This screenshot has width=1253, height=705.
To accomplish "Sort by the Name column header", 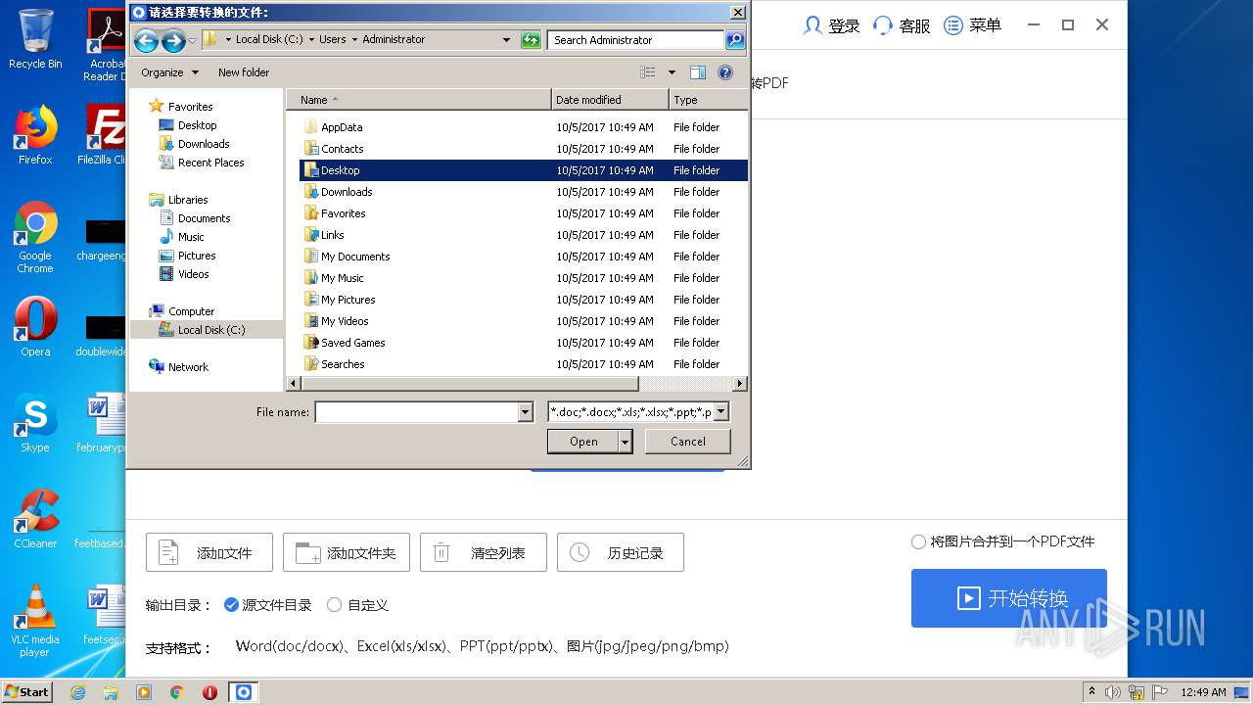I will pos(419,100).
